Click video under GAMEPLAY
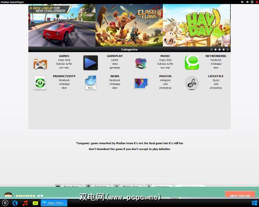This screenshot has height=207, width=259. pyautogui.click(x=115, y=64)
